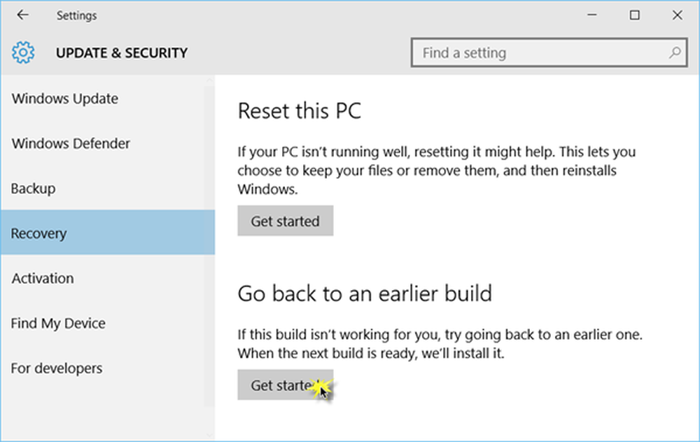Click the UPDATE & SECURITY heading
This screenshot has width=700, height=442.
[x=121, y=53]
